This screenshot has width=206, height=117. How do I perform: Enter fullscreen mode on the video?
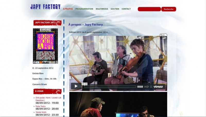(x=151, y=87)
